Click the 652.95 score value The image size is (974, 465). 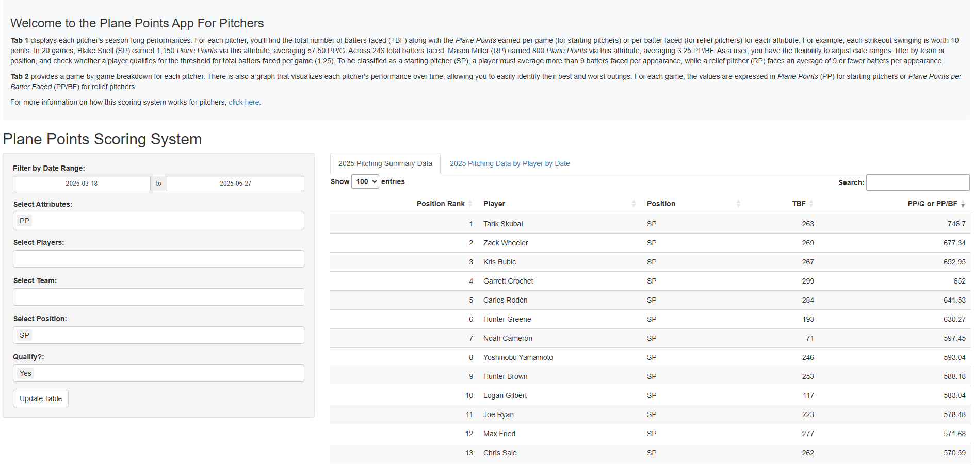[954, 262]
